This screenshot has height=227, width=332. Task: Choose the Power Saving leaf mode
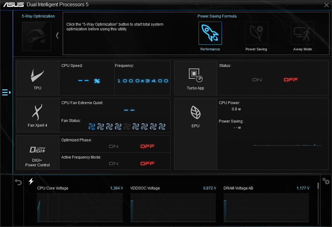click(x=256, y=33)
